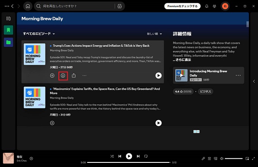This screenshot has width=258, height=167.
Task: Open connect to a device icon
Action: (x=215, y=159)
